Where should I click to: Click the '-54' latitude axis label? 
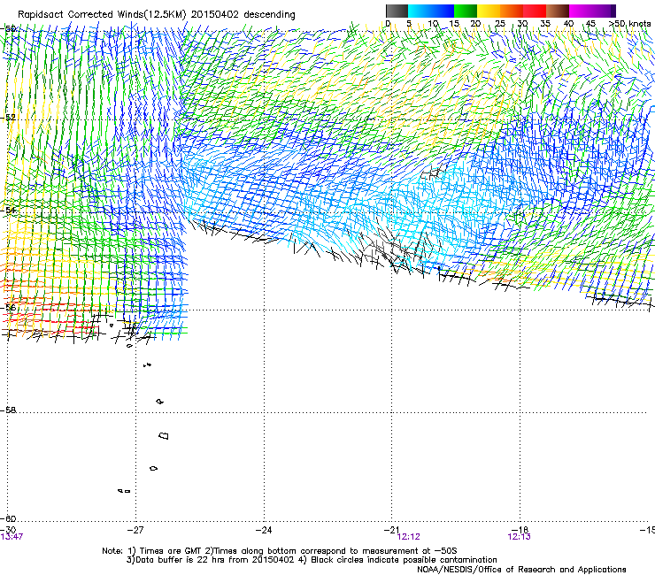[x=8, y=210]
